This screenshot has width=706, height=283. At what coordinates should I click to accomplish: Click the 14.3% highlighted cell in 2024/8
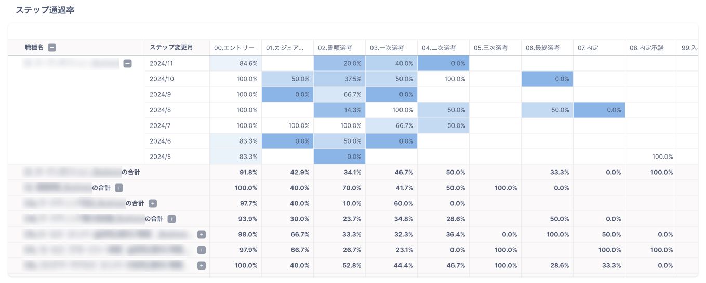pos(340,110)
